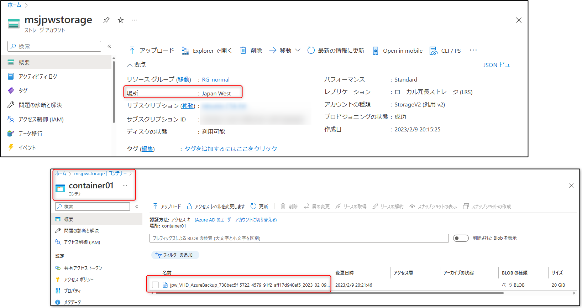Click スナップショットの表示 in the toolbar
The height and width of the screenshot is (308, 582).
point(433,207)
